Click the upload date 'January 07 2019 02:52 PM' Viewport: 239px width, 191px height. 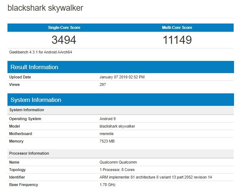tap(122, 77)
